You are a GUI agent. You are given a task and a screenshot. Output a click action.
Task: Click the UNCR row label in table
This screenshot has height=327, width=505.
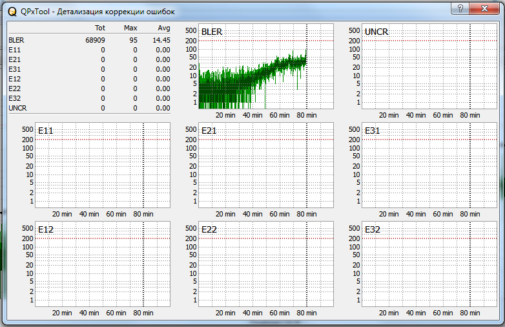[x=16, y=108]
